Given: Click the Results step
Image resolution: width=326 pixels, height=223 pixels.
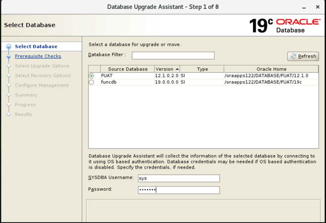Looking at the screenshot, I should pyautogui.click(x=23, y=114).
